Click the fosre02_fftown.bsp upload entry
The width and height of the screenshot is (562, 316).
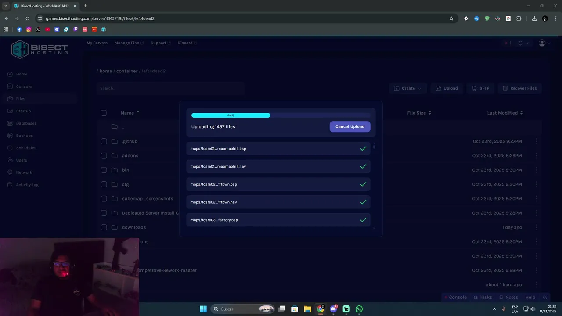278,184
